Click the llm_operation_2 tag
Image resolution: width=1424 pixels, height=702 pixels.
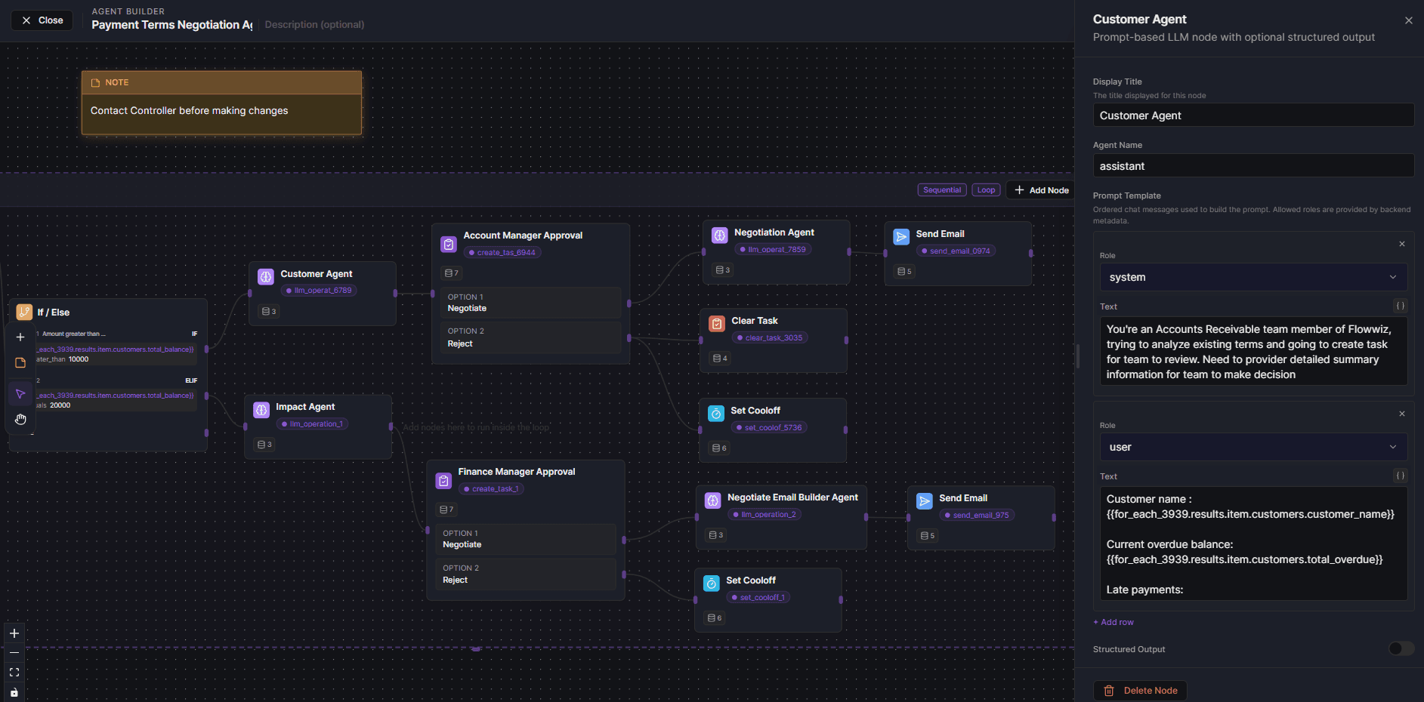pos(765,515)
